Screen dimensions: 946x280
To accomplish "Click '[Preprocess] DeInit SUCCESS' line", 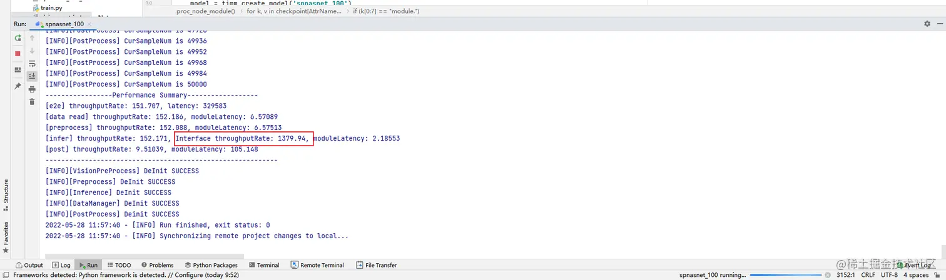I will [x=110, y=182].
